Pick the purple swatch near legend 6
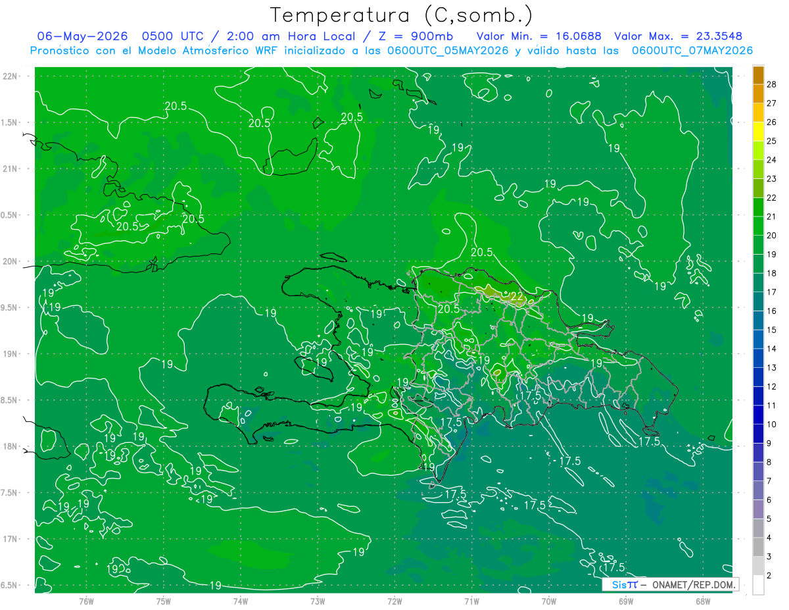This screenshot has height=610, width=789. 758,509
